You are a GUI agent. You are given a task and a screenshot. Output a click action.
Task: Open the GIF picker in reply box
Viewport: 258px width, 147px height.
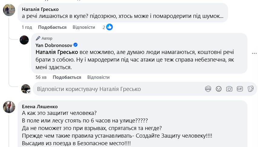coord(240,89)
